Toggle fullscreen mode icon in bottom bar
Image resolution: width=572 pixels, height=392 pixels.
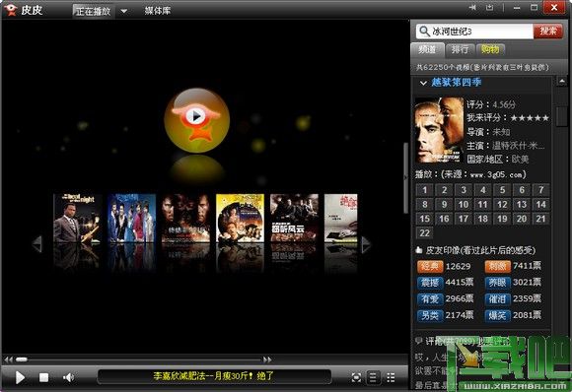point(356,378)
